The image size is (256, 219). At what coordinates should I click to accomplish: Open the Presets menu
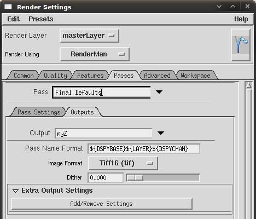click(x=41, y=19)
